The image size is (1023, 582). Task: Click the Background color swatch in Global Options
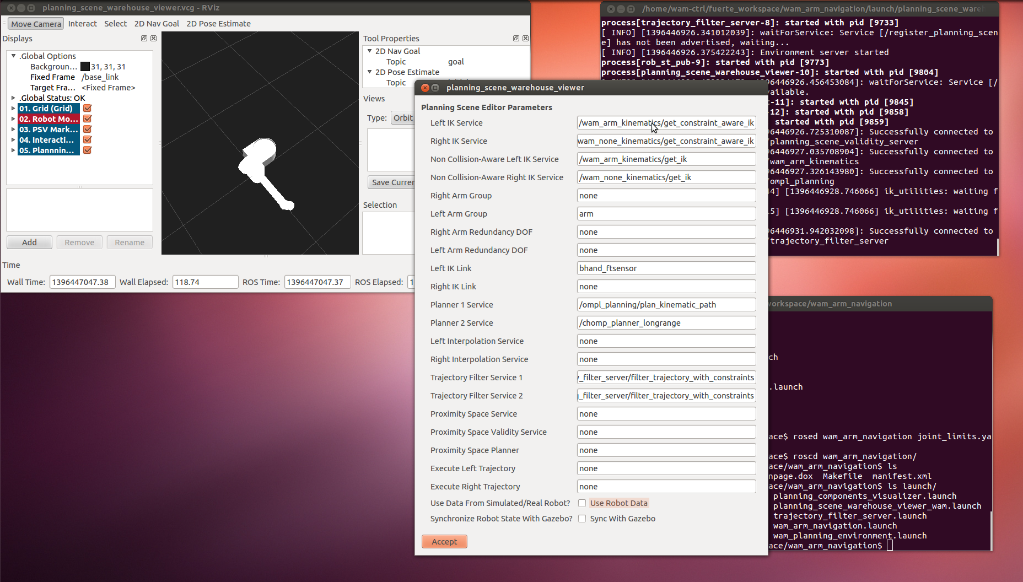click(85, 67)
